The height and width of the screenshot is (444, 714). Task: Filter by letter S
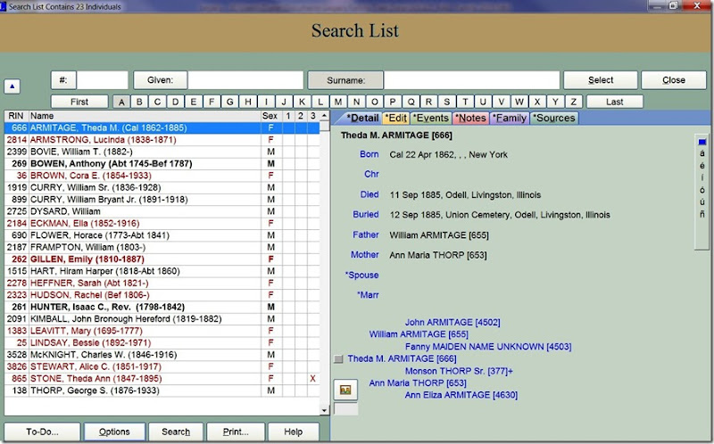tap(447, 102)
